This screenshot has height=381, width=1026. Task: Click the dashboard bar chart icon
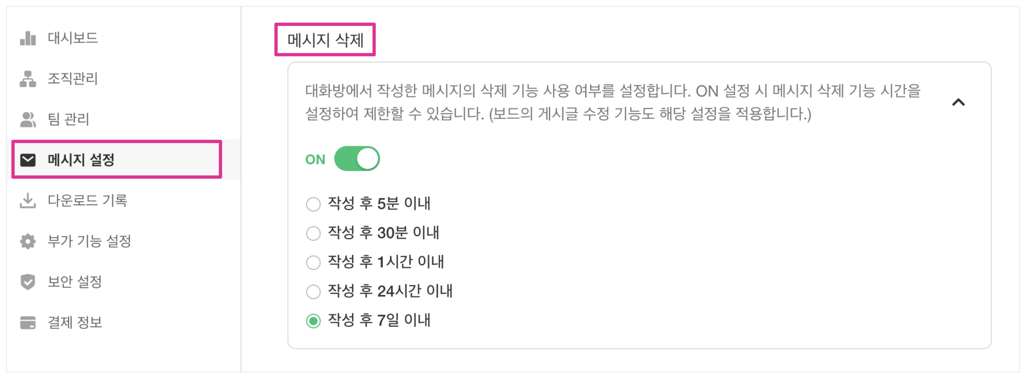tap(28, 38)
